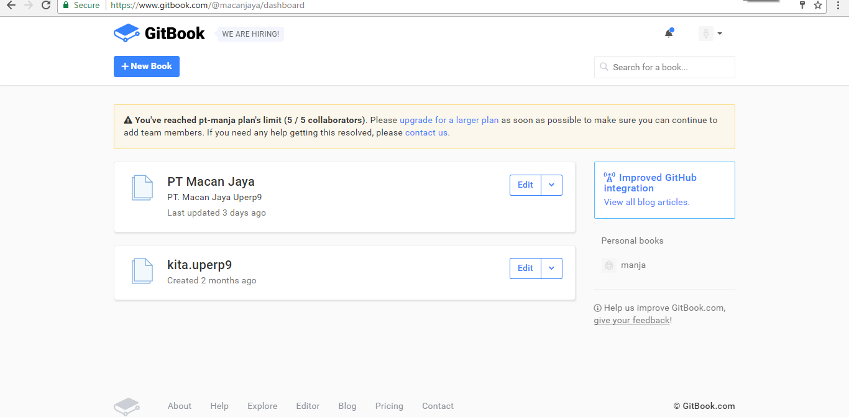Open the PT Macan Jaya book title
Image resolution: width=849 pixels, height=417 pixels.
coord(211,181)
